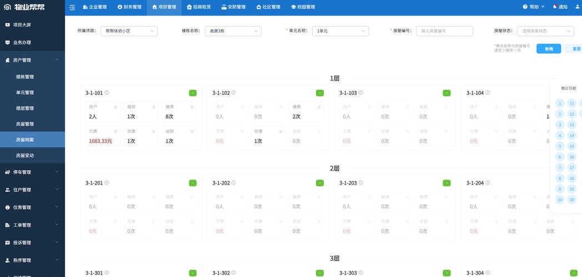Image resolution: width=582 pixels, height=277 pixels.
Task: Open the 欠费 list icon in 3-1-101
Action: [116, 131]
